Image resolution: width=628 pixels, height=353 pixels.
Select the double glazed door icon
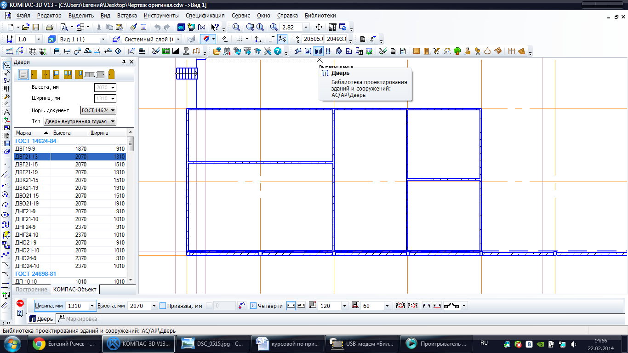(x=68, y=74)
